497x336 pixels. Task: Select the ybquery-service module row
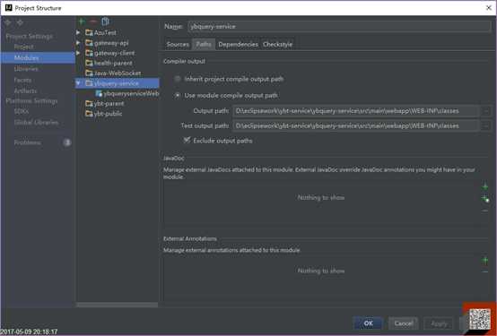point(118,83)
